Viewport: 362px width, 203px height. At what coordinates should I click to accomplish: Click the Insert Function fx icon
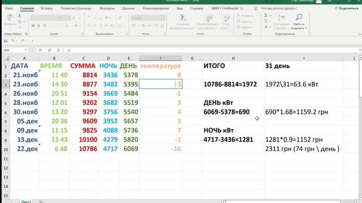pyautogui.click(x=58, y=50)
